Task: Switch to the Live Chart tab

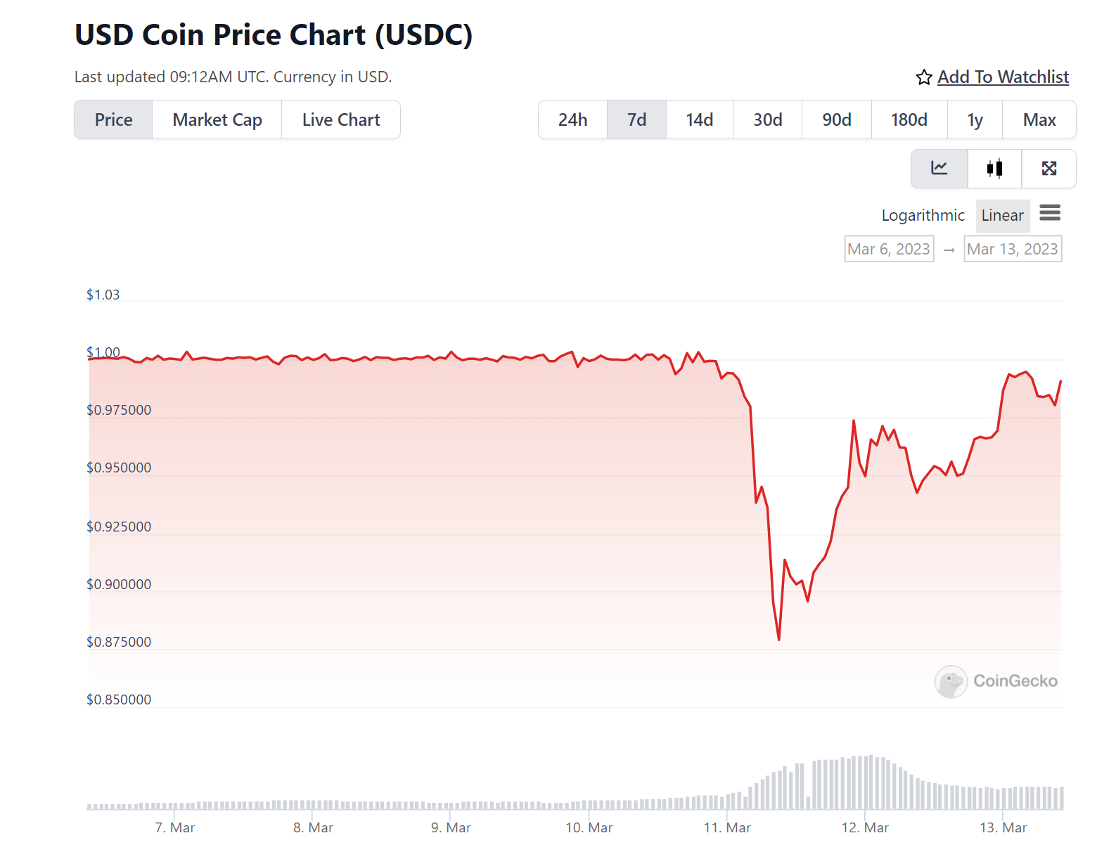Action: [x=341, y=120]
